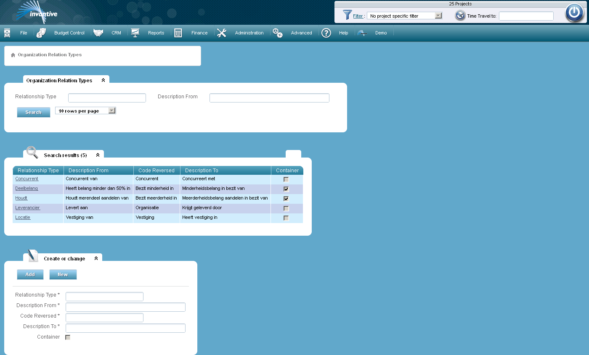This screenshot has height=355, width=589.
Task: Open the Budget Control menu
Action: click(69, 33)
